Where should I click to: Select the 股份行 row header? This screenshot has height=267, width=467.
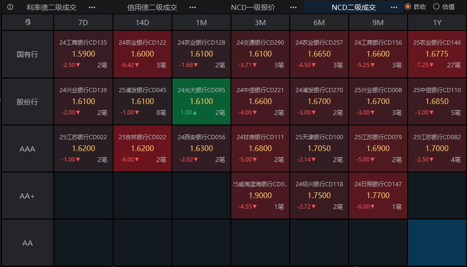point(28,102)
